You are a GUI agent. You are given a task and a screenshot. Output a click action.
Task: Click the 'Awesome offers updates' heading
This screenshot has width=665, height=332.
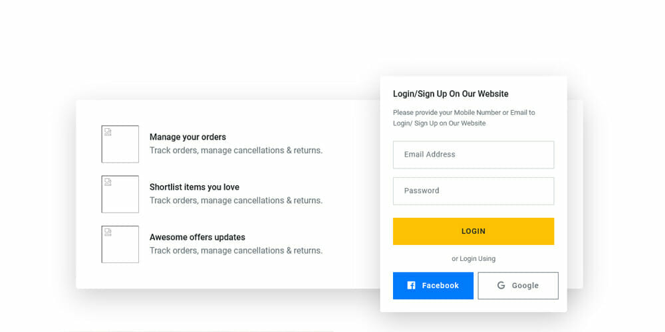tap(197, 237)
